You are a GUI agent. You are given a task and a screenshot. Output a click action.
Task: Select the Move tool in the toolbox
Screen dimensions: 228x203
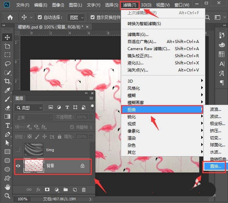coord(7,37)
